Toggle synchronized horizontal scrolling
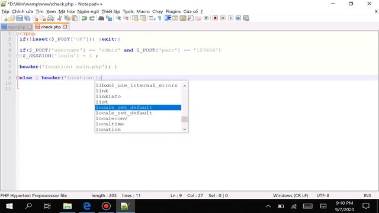The width and height of the screenshot is (379, 213). pyautogui.click(x=143, y=18)
